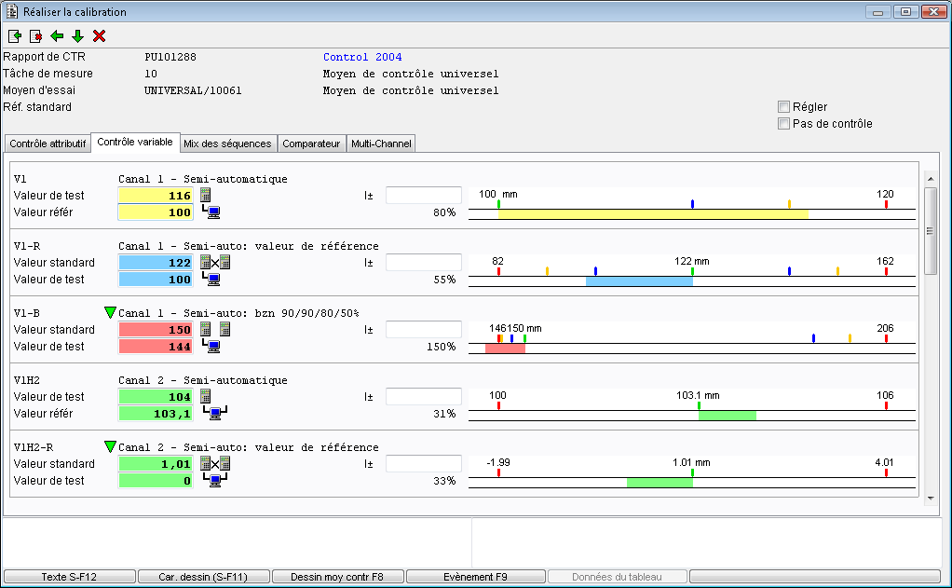This screenshot has height=588, width=952.
Task: Click the green down arrow in toolbar
Action: coord(77,36)
